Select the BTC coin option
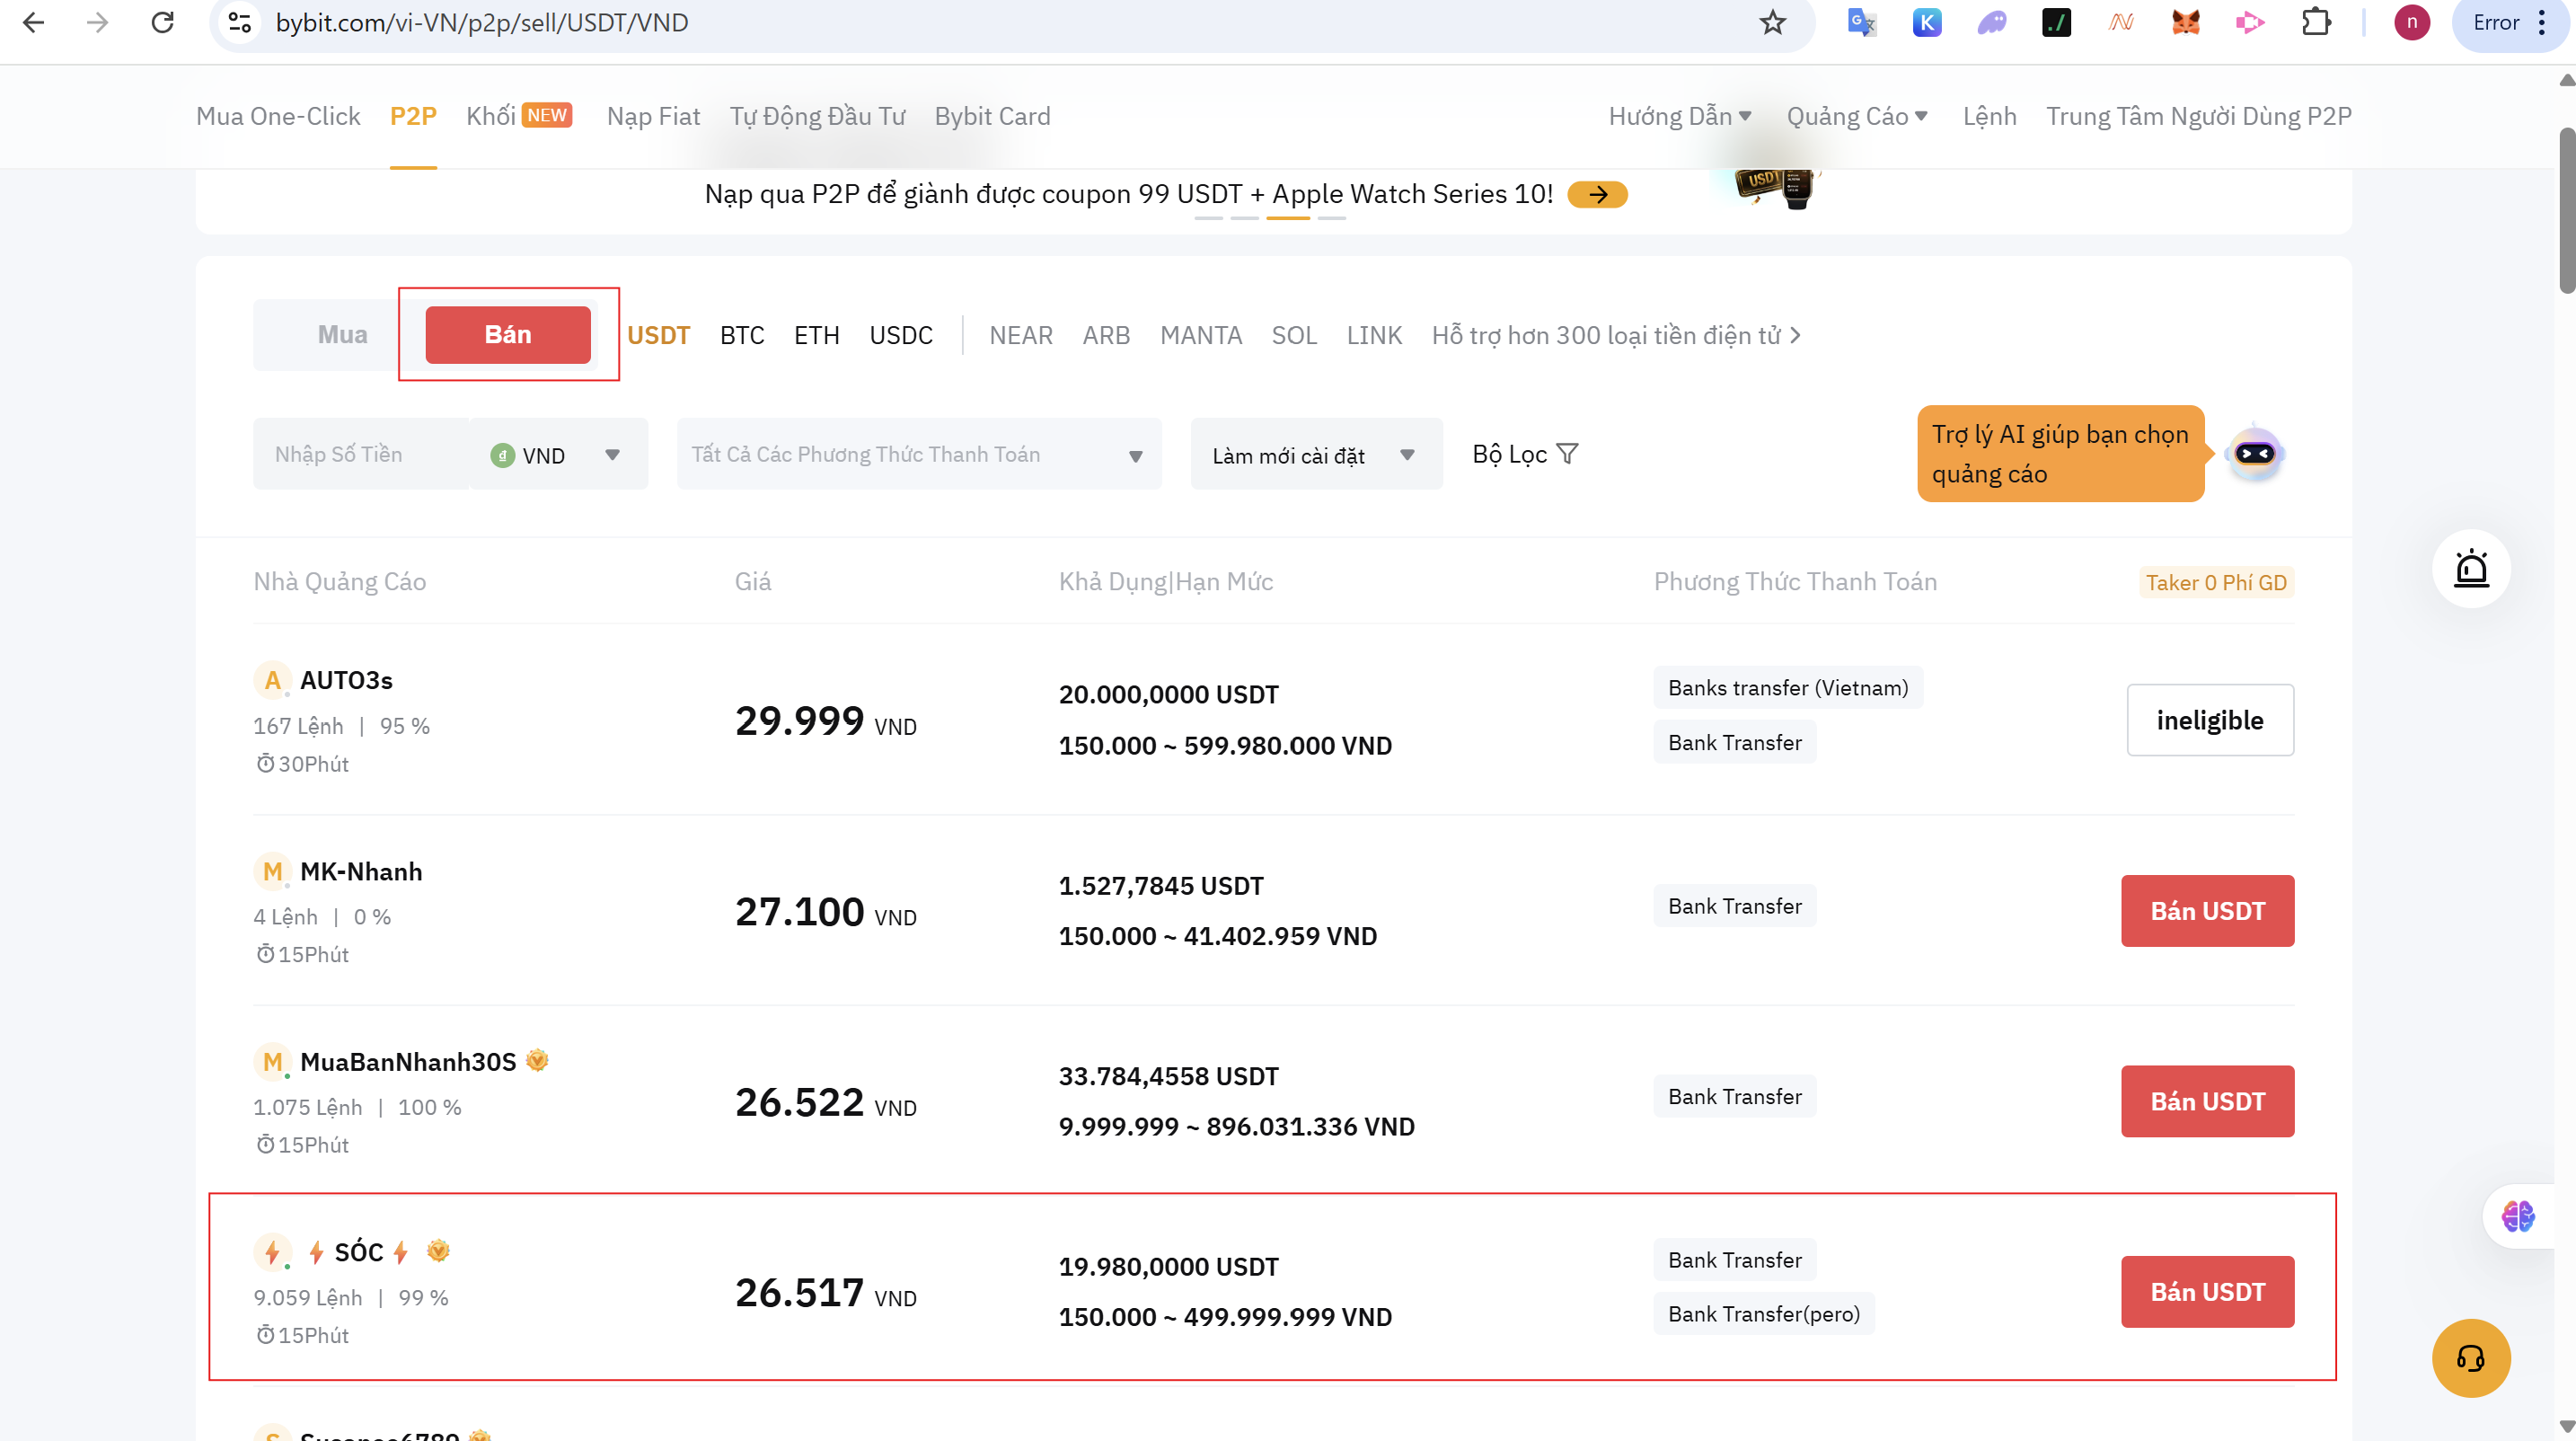 click(741, 335)
